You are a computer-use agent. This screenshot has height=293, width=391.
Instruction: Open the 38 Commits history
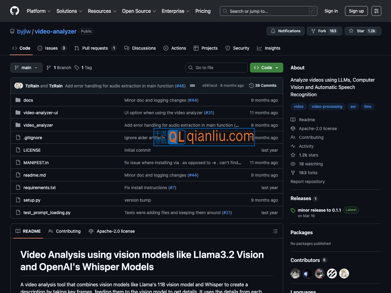coord(263,86)
